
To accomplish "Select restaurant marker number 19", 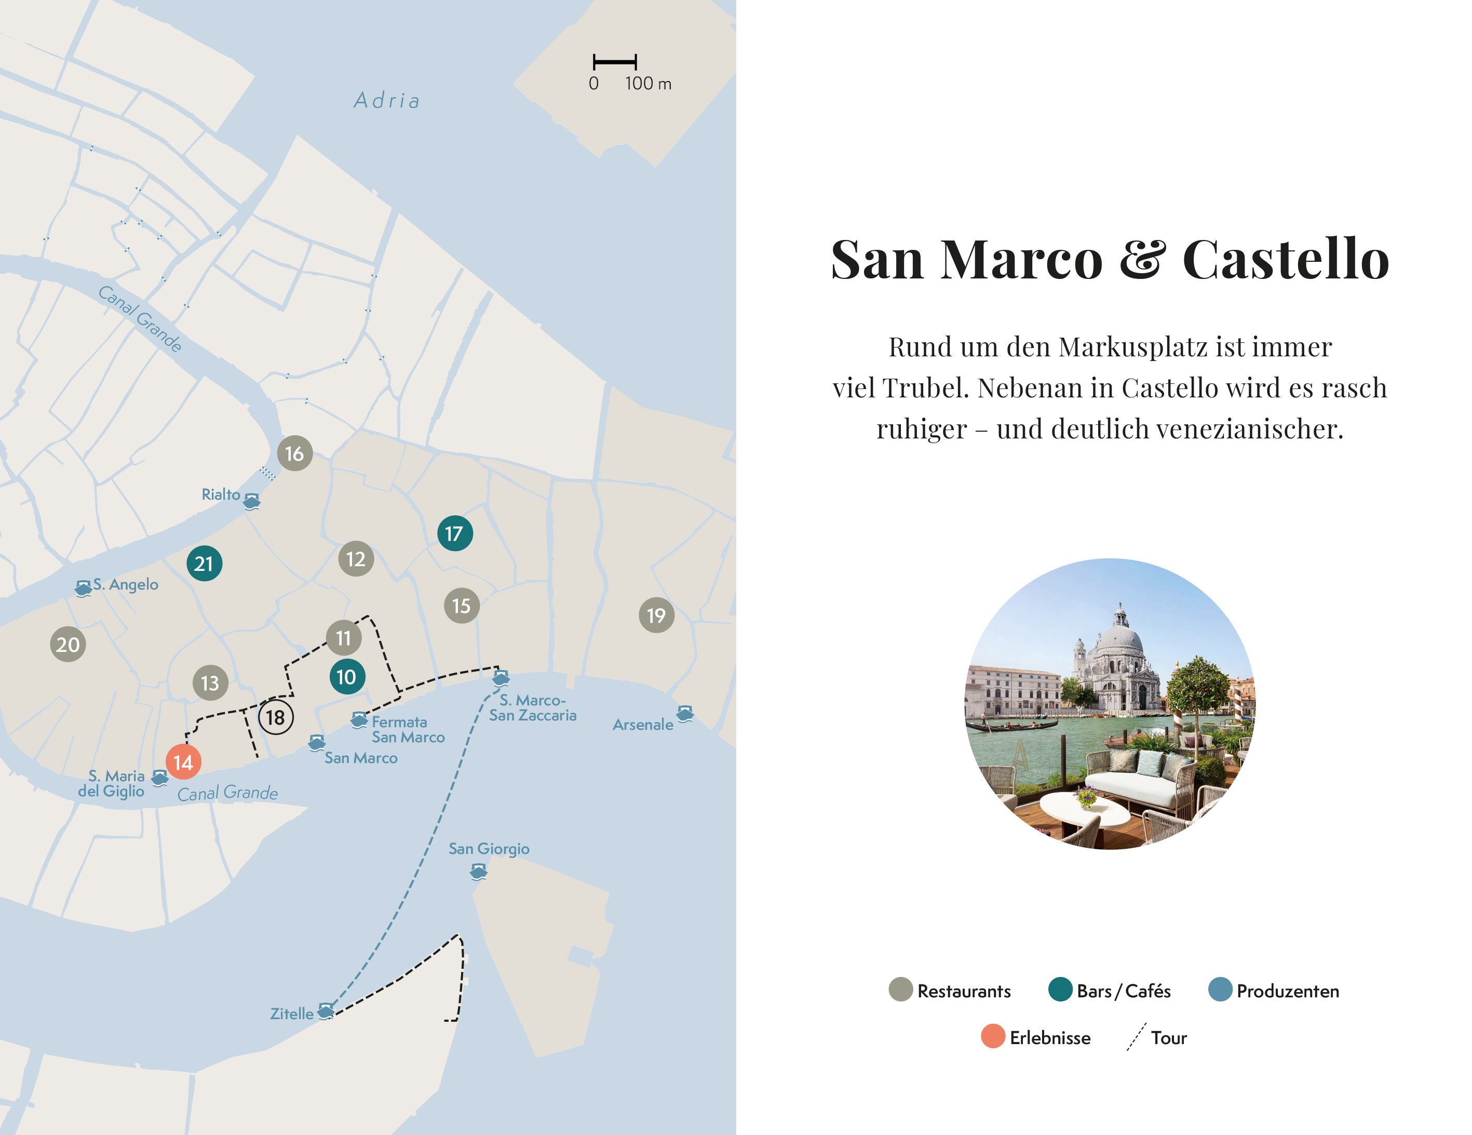I will tap(656, 615).
